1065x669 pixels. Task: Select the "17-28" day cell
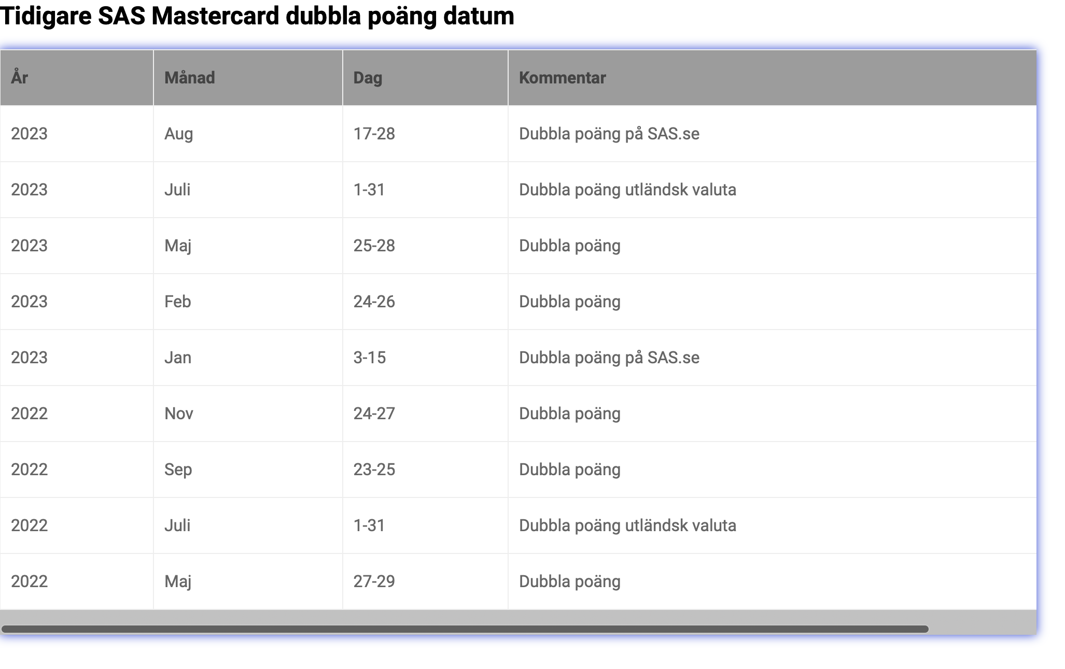click(374, 134)
